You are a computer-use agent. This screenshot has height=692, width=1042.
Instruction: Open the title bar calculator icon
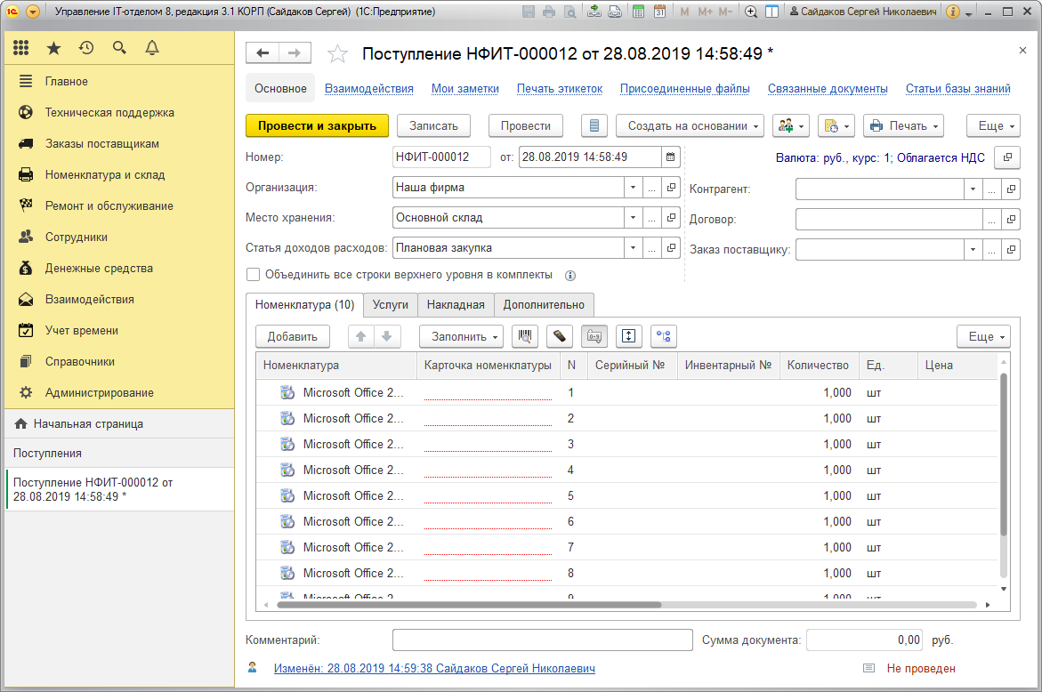click(x=638, y=12)
